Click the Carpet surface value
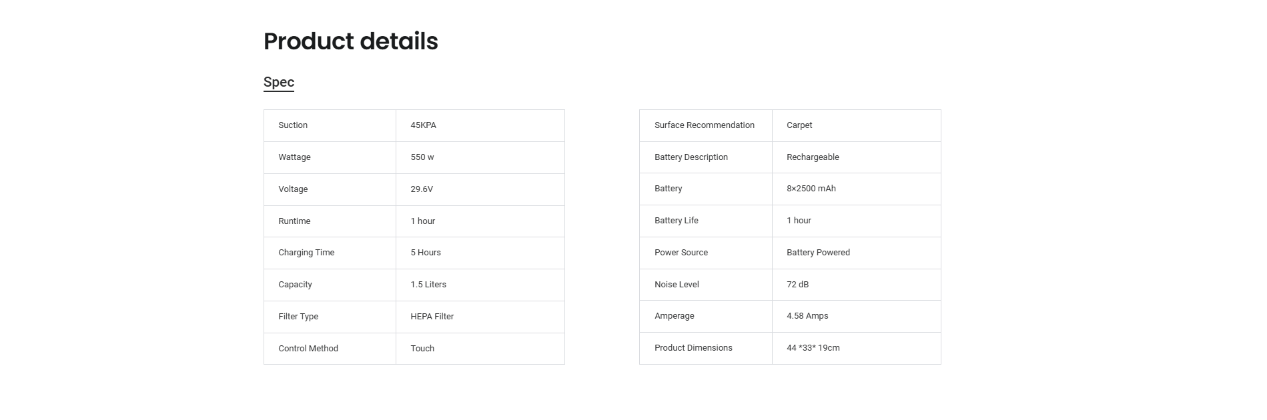The height and width of the screenshot is (420, 1267). [x=799, y=125]
